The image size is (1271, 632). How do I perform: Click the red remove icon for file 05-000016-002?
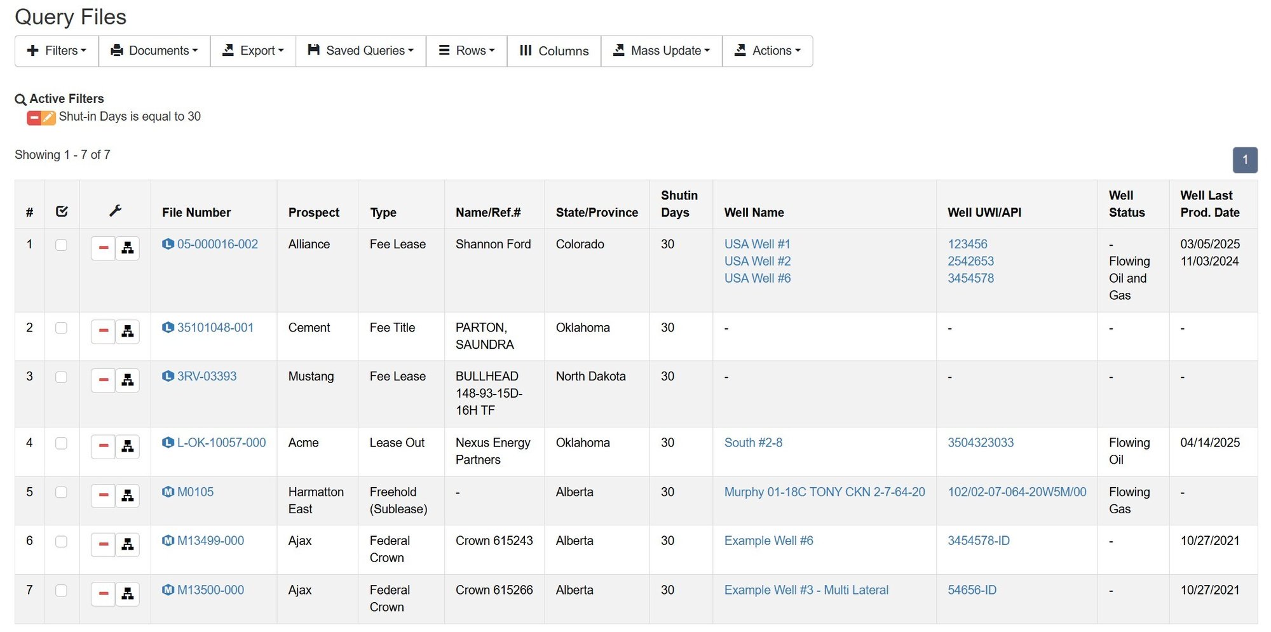point(102,248)
